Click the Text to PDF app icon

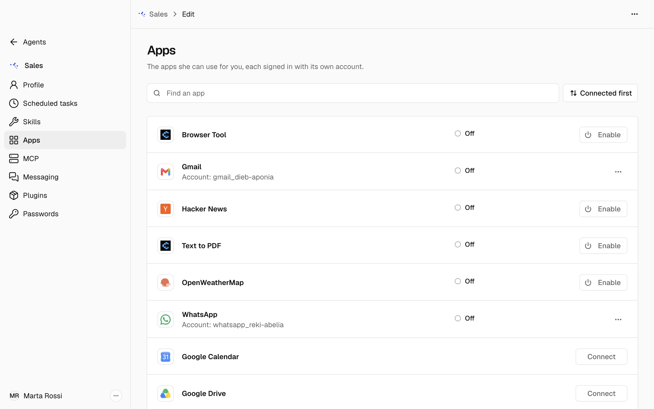tap(166, 246)
